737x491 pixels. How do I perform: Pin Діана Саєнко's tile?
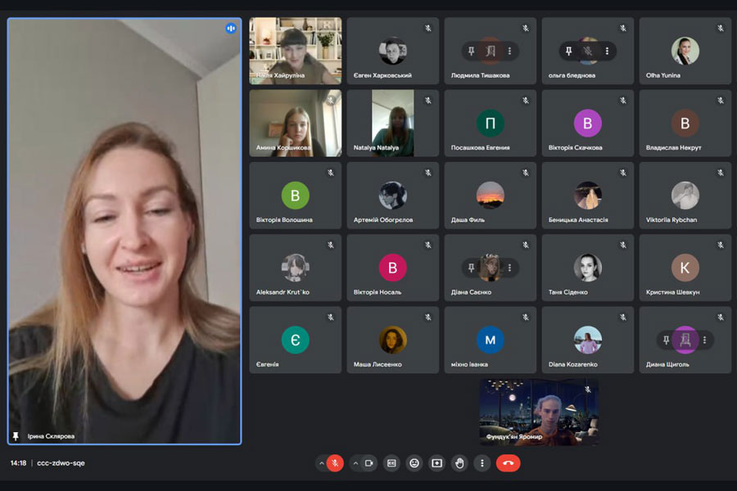(x=471, y=268)
